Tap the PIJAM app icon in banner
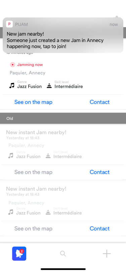Image resolution: width=126 pixels, height=273 pixels. click(x=9, y=24)
